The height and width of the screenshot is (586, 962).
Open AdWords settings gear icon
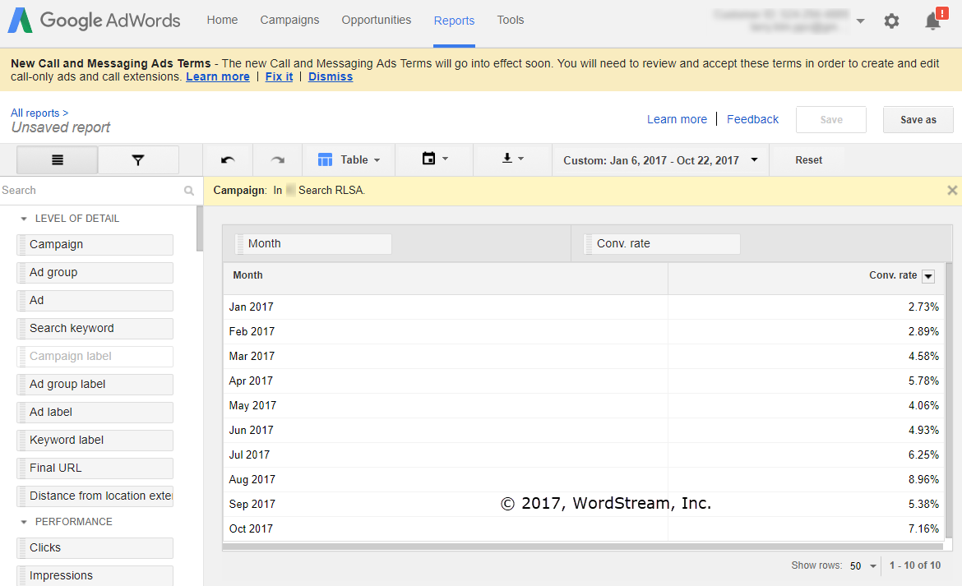point(891,21)
